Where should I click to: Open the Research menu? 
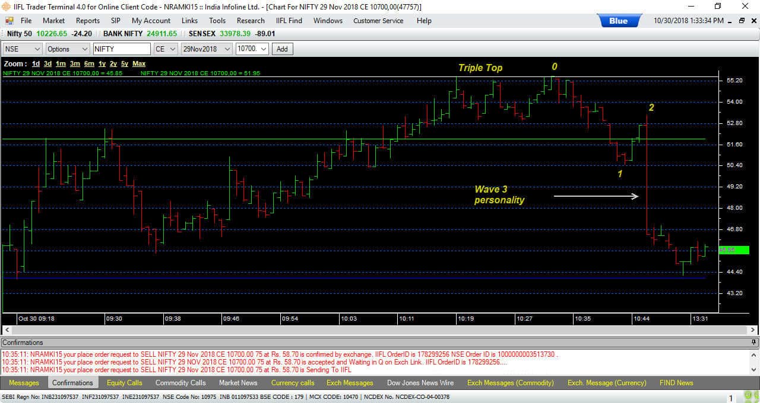(251, 20)
